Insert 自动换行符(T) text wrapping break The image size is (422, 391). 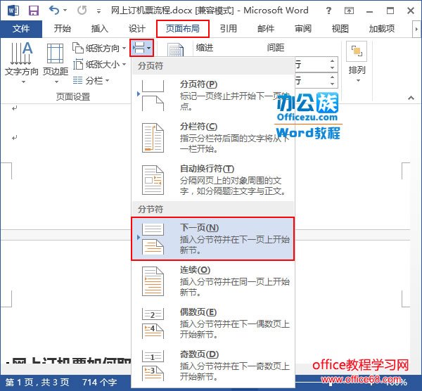(x=213, y=180)
